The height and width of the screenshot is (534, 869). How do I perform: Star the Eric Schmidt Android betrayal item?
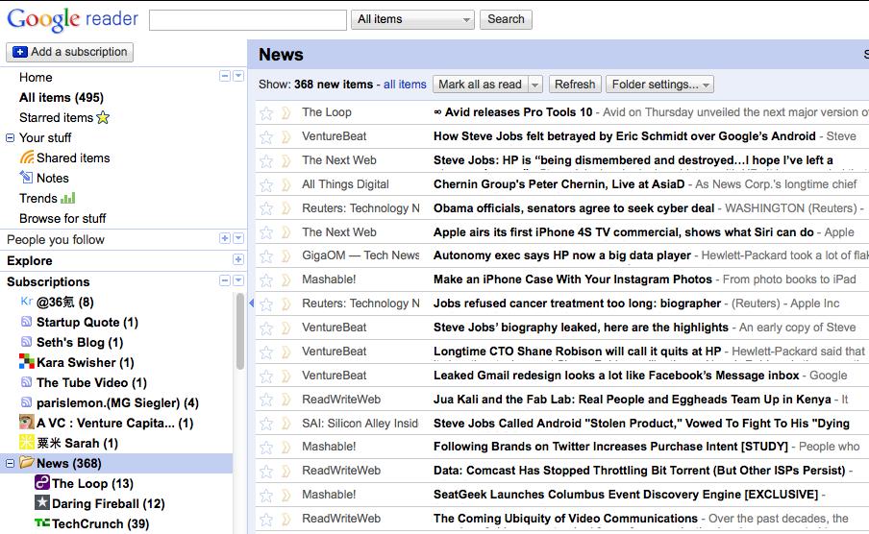[x=266, y=136]
